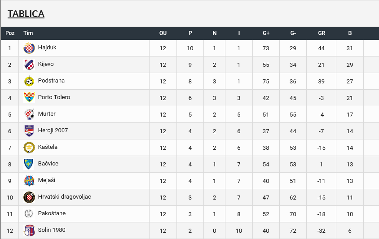Click the Heroji 2007 shield icon
Screen dimensions: 379x239
(29, 131)
